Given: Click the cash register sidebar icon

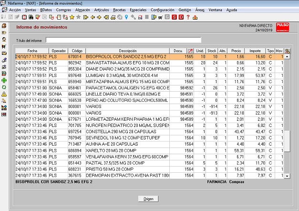Looking at the screenshot, I should click(4, 26).
